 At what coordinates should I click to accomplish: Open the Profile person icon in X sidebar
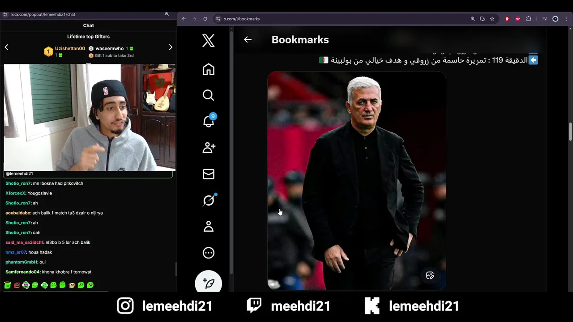(x=208, y=226)
